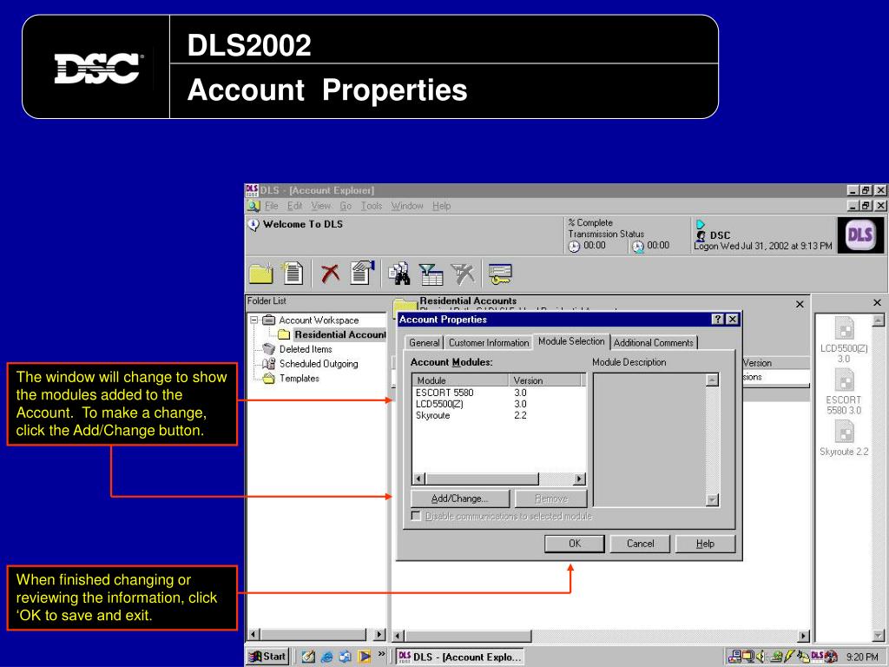Screen dimensions: 889x667
Task: Click the Outlook Express quick launch icon
Action: 345,657
